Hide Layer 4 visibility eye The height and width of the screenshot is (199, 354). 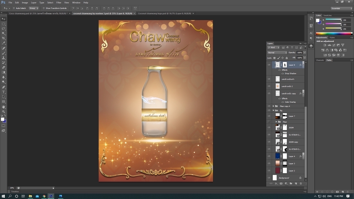(269, 156)
